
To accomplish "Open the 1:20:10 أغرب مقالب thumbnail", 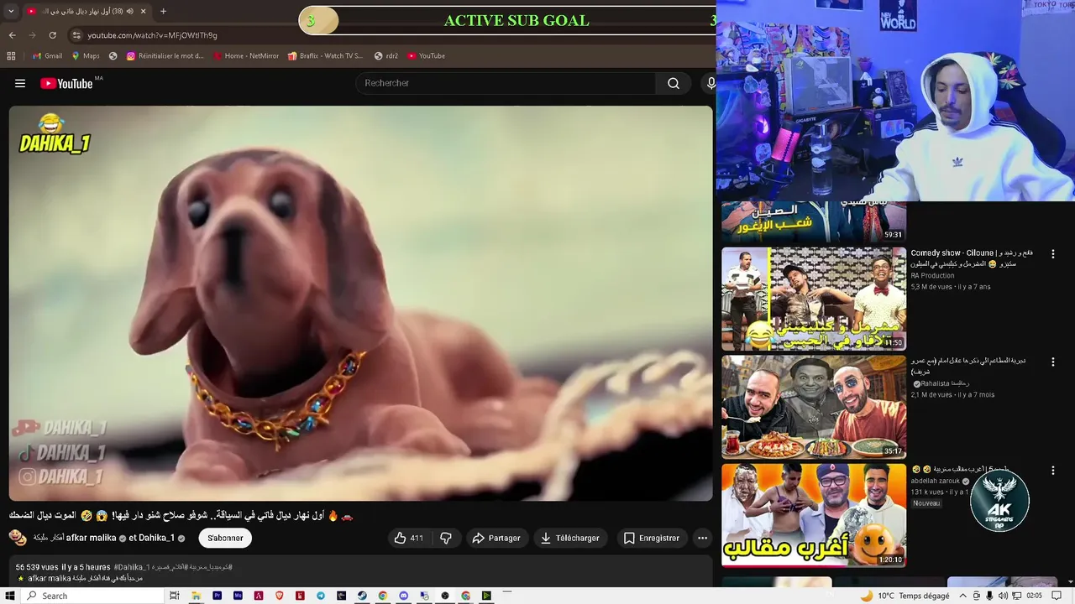I will (814, 515).
